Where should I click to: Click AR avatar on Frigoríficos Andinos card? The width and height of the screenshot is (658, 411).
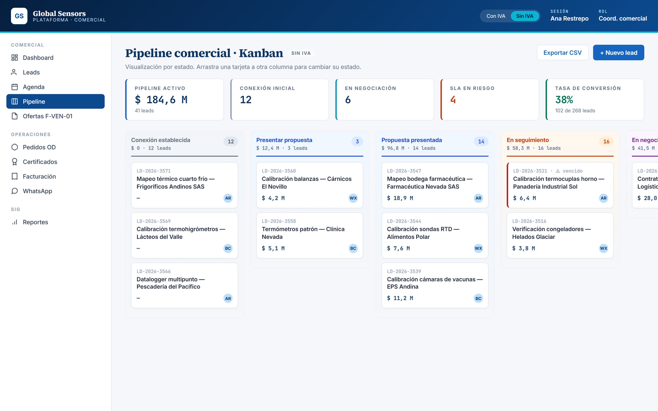point(228,198)
